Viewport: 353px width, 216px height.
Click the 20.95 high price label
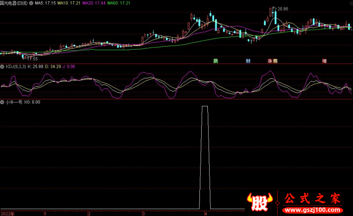point(282,9)
